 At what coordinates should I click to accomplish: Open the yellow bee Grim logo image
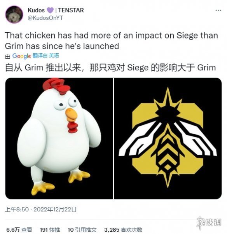tap(168, 138)
